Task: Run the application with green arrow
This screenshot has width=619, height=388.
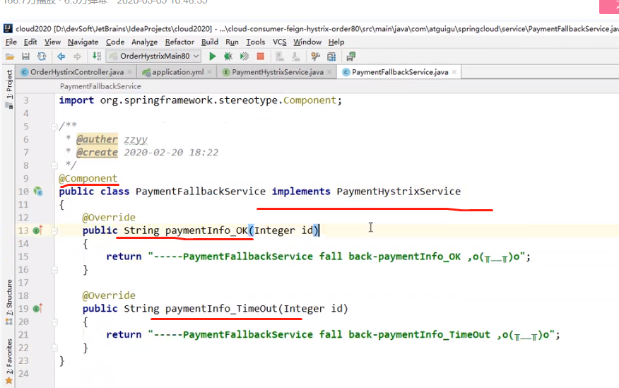Action: pos(213,57)
